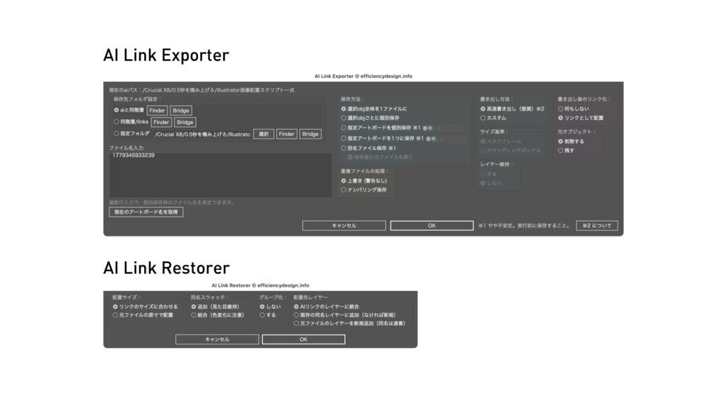The width and height of the screenshot is (727, 409).
Task: Select 'リンクのサイズに合わせる' placement size
Action: [116, 307]
